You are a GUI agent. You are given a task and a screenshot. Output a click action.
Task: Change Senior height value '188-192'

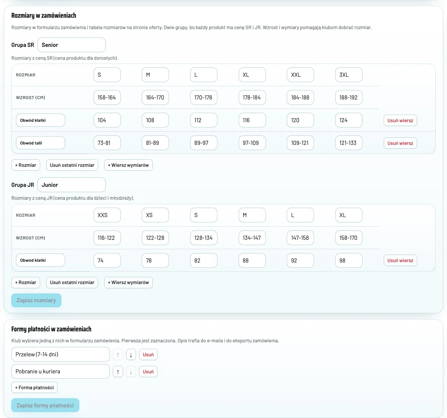tap(349, 97)
